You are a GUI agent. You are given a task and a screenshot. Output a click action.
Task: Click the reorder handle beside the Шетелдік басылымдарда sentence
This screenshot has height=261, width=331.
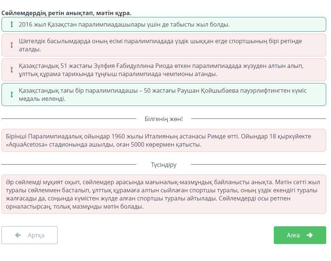tap(12, 45)
